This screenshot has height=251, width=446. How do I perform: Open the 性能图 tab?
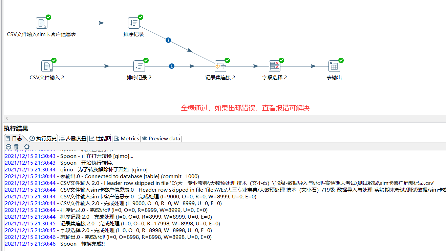[100, 138]
